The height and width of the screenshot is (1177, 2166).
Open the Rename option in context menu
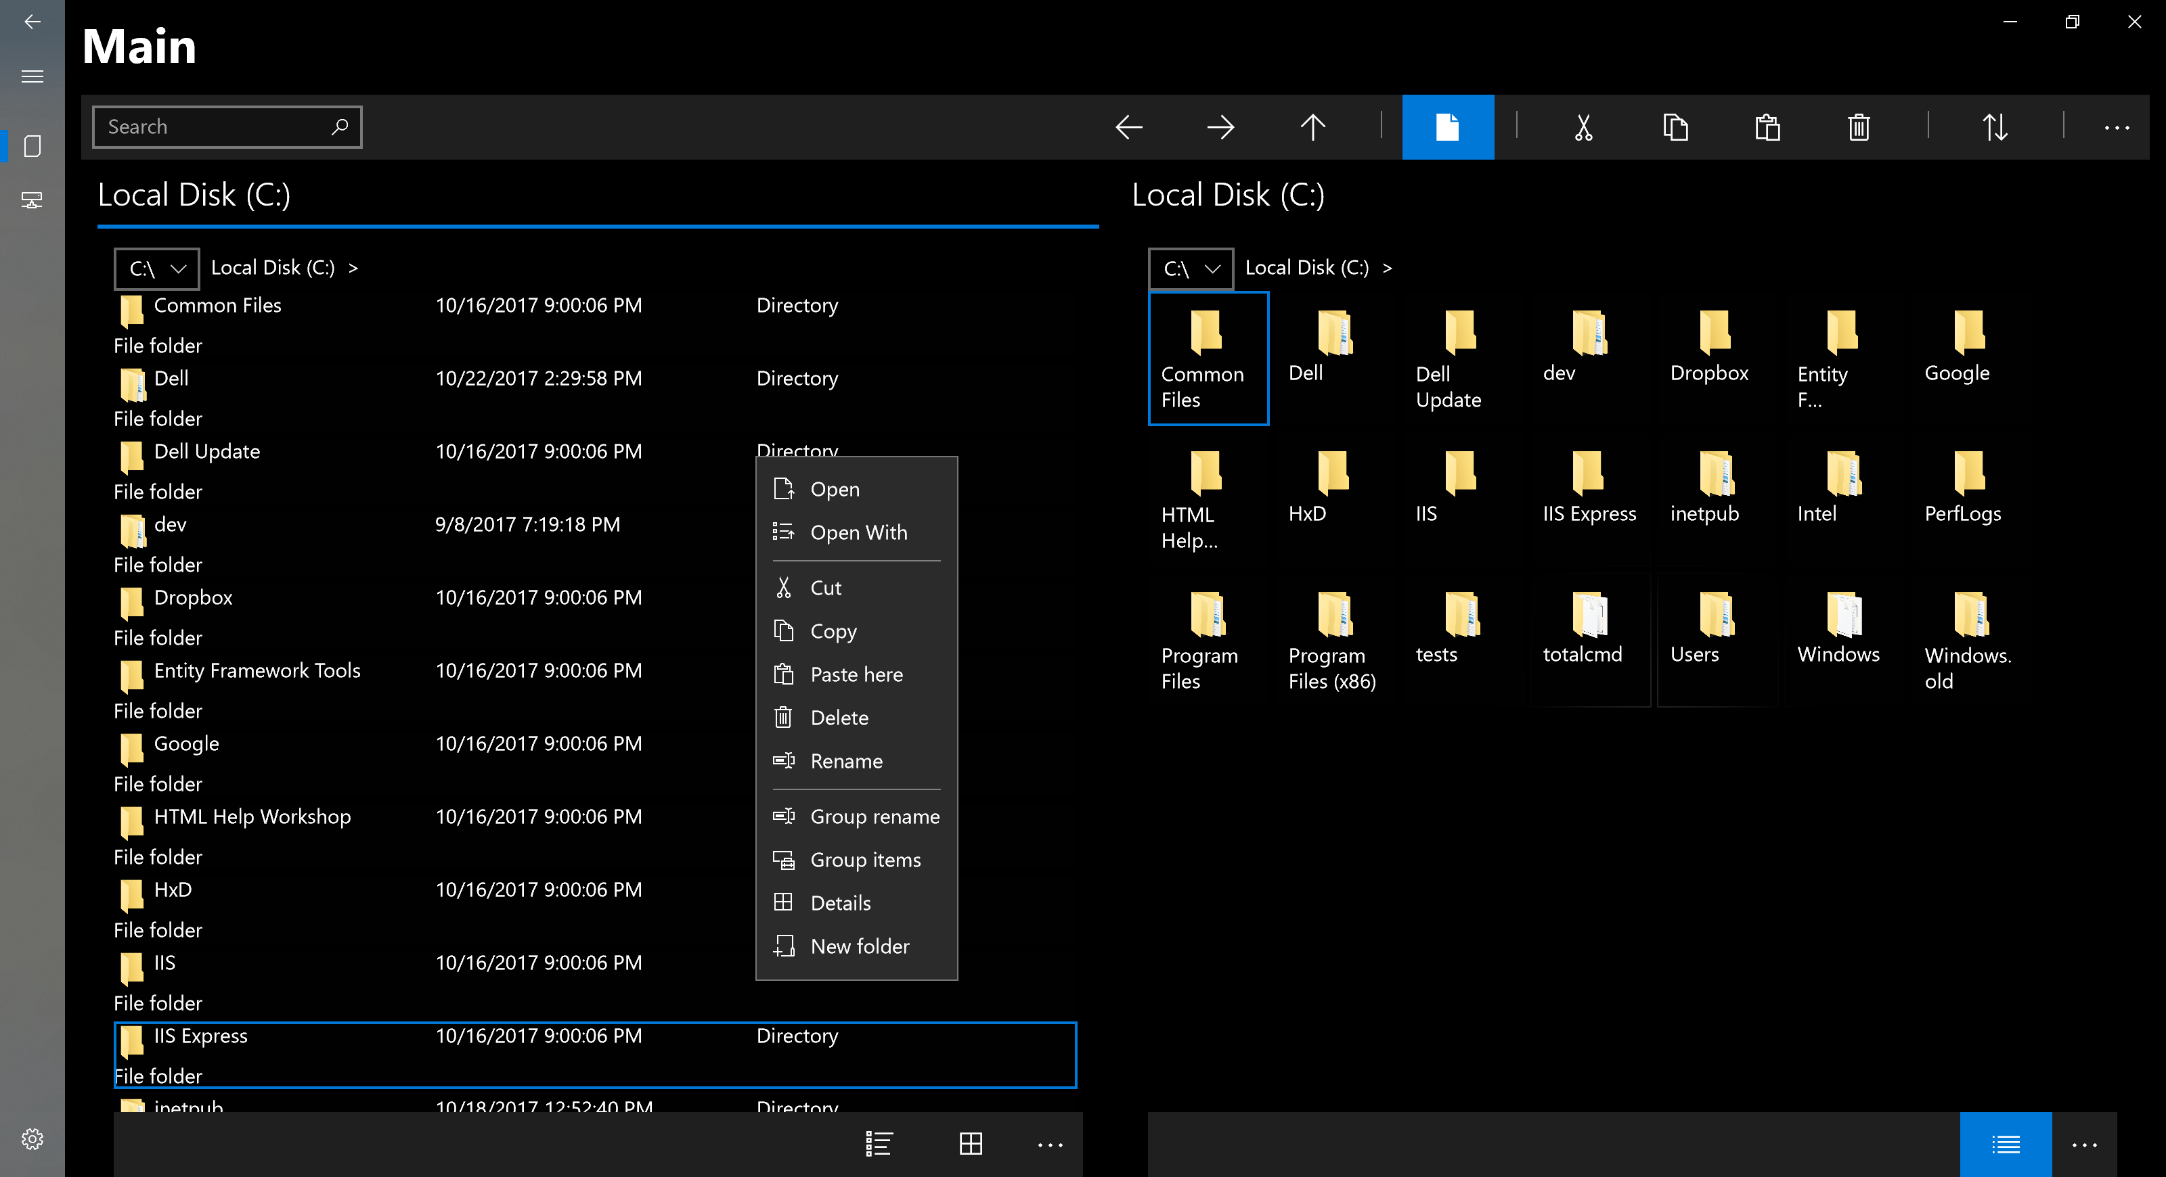(x=847, y=761)
